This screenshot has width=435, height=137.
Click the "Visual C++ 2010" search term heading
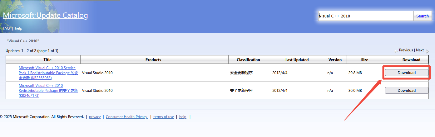[23, 41]
